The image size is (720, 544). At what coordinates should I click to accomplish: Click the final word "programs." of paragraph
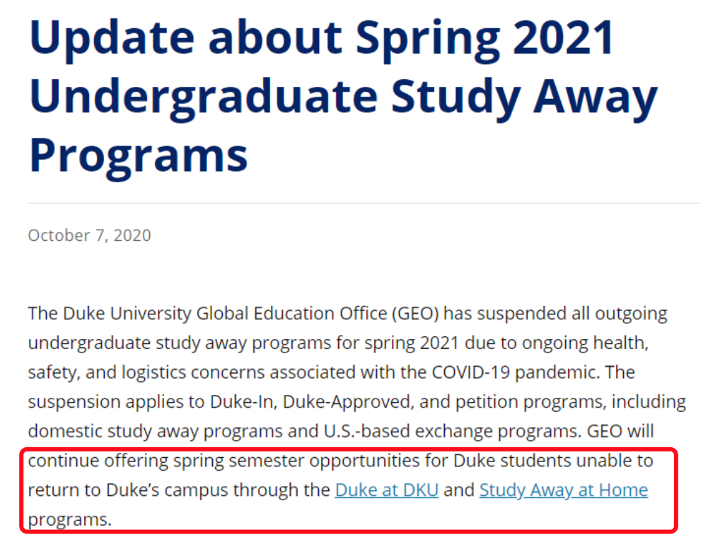tap(70, 520)
